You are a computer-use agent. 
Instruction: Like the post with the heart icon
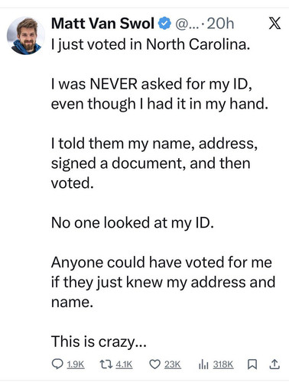[x=154, y=364]
